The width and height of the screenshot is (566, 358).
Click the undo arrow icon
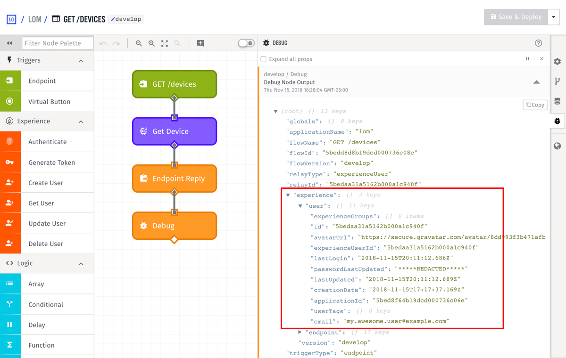[x=103, y=43]
